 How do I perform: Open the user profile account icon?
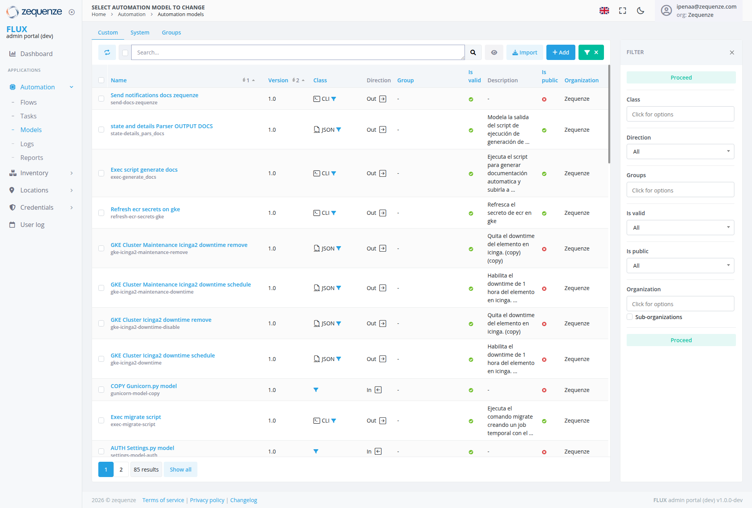coord(666,11)
